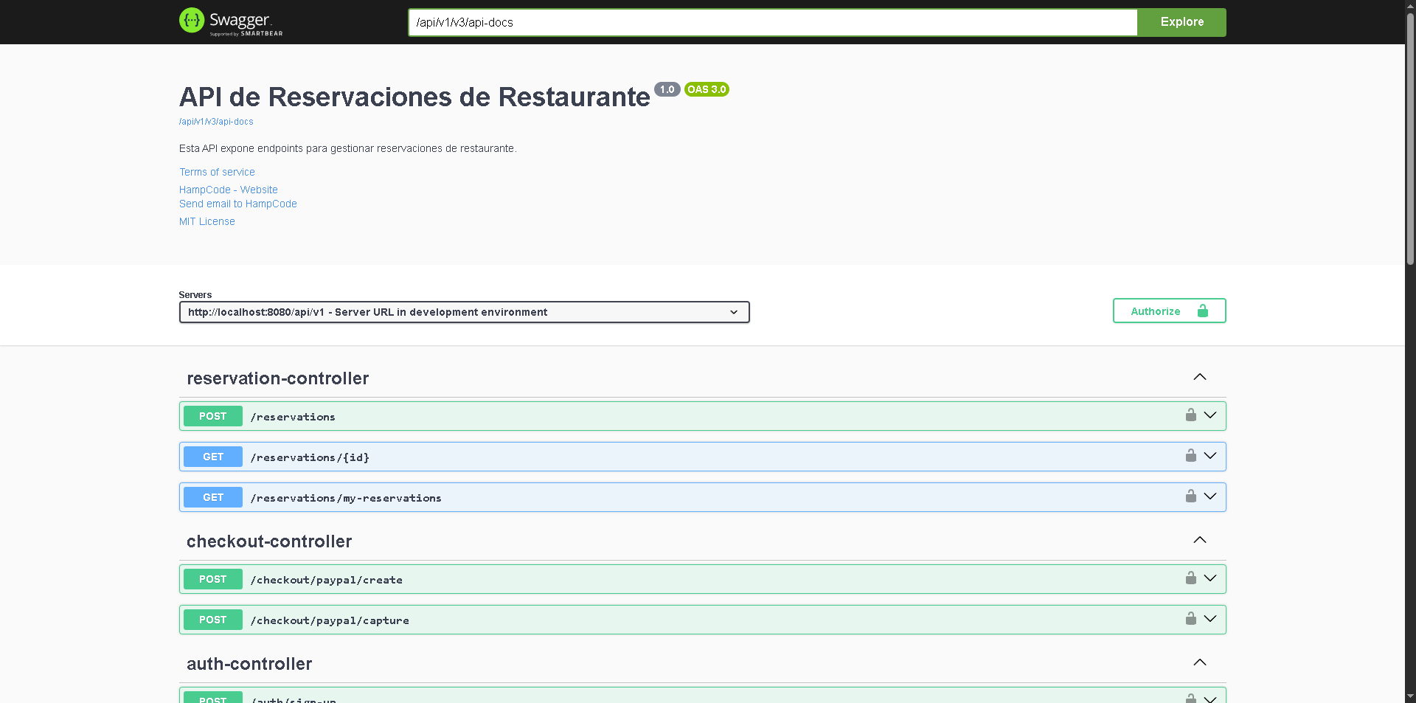The height and width of the screenshot is (703, 1416).
Task: Collapse the reservation-controller section
Action: point(1200,377)
